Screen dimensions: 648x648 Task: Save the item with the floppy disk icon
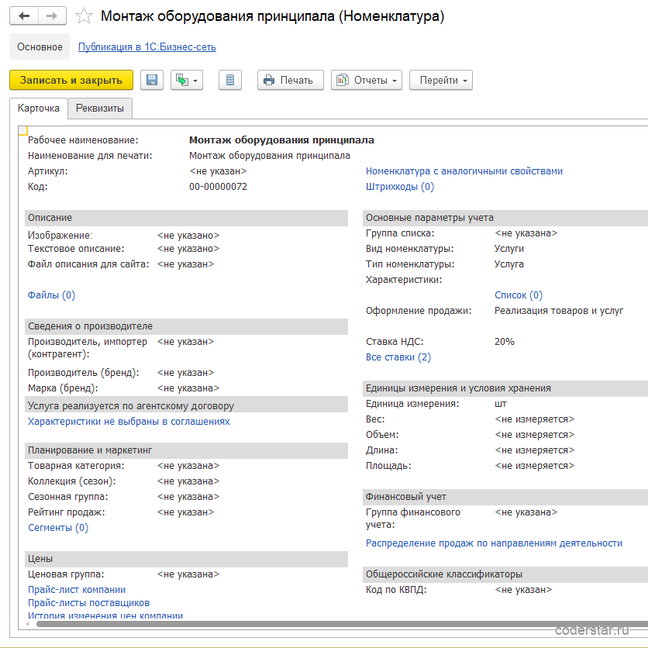pos(152,80)
